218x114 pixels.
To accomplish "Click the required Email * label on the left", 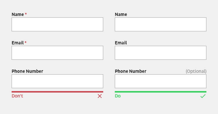I will (19, 43).
